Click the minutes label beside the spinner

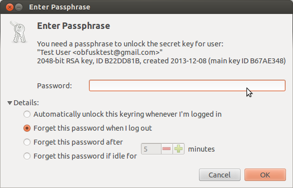point(201,149)
